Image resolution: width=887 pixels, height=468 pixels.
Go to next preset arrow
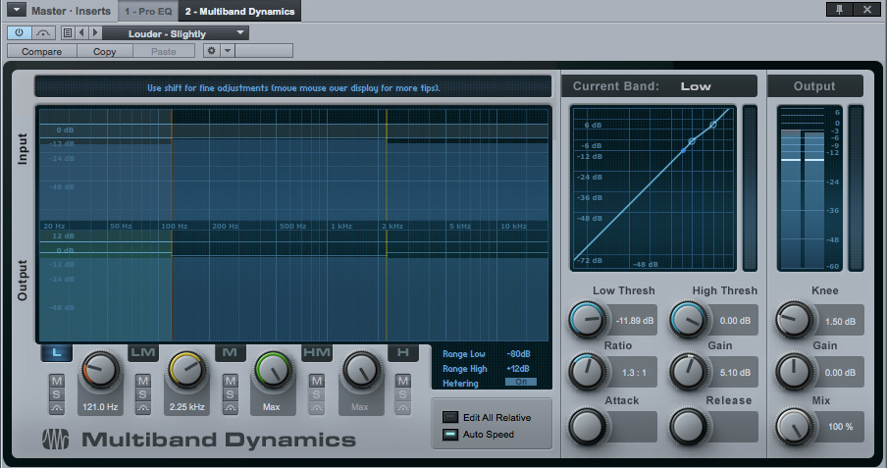95,32
